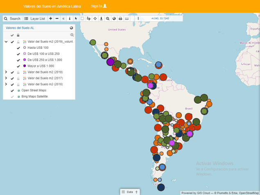Image resolution: width=260 pixels, height=195 pixels.
Task: Click the Mayor a US$ 1.000 purple swatch
Action: (25, 66)
